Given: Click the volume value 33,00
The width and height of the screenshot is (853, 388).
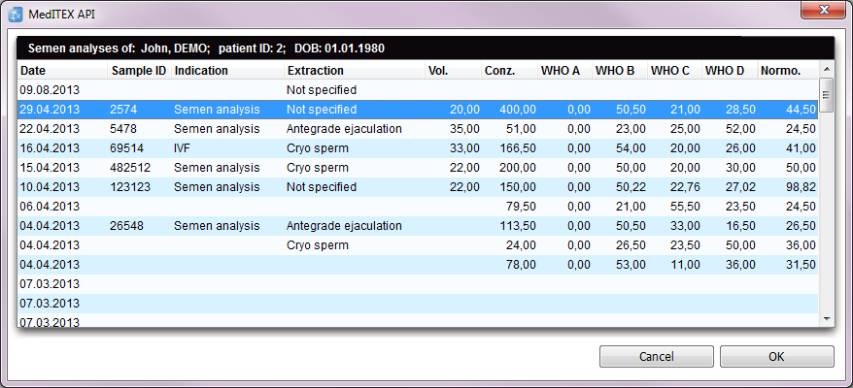Looking at the screenshot, I should (x=465, y=147).
